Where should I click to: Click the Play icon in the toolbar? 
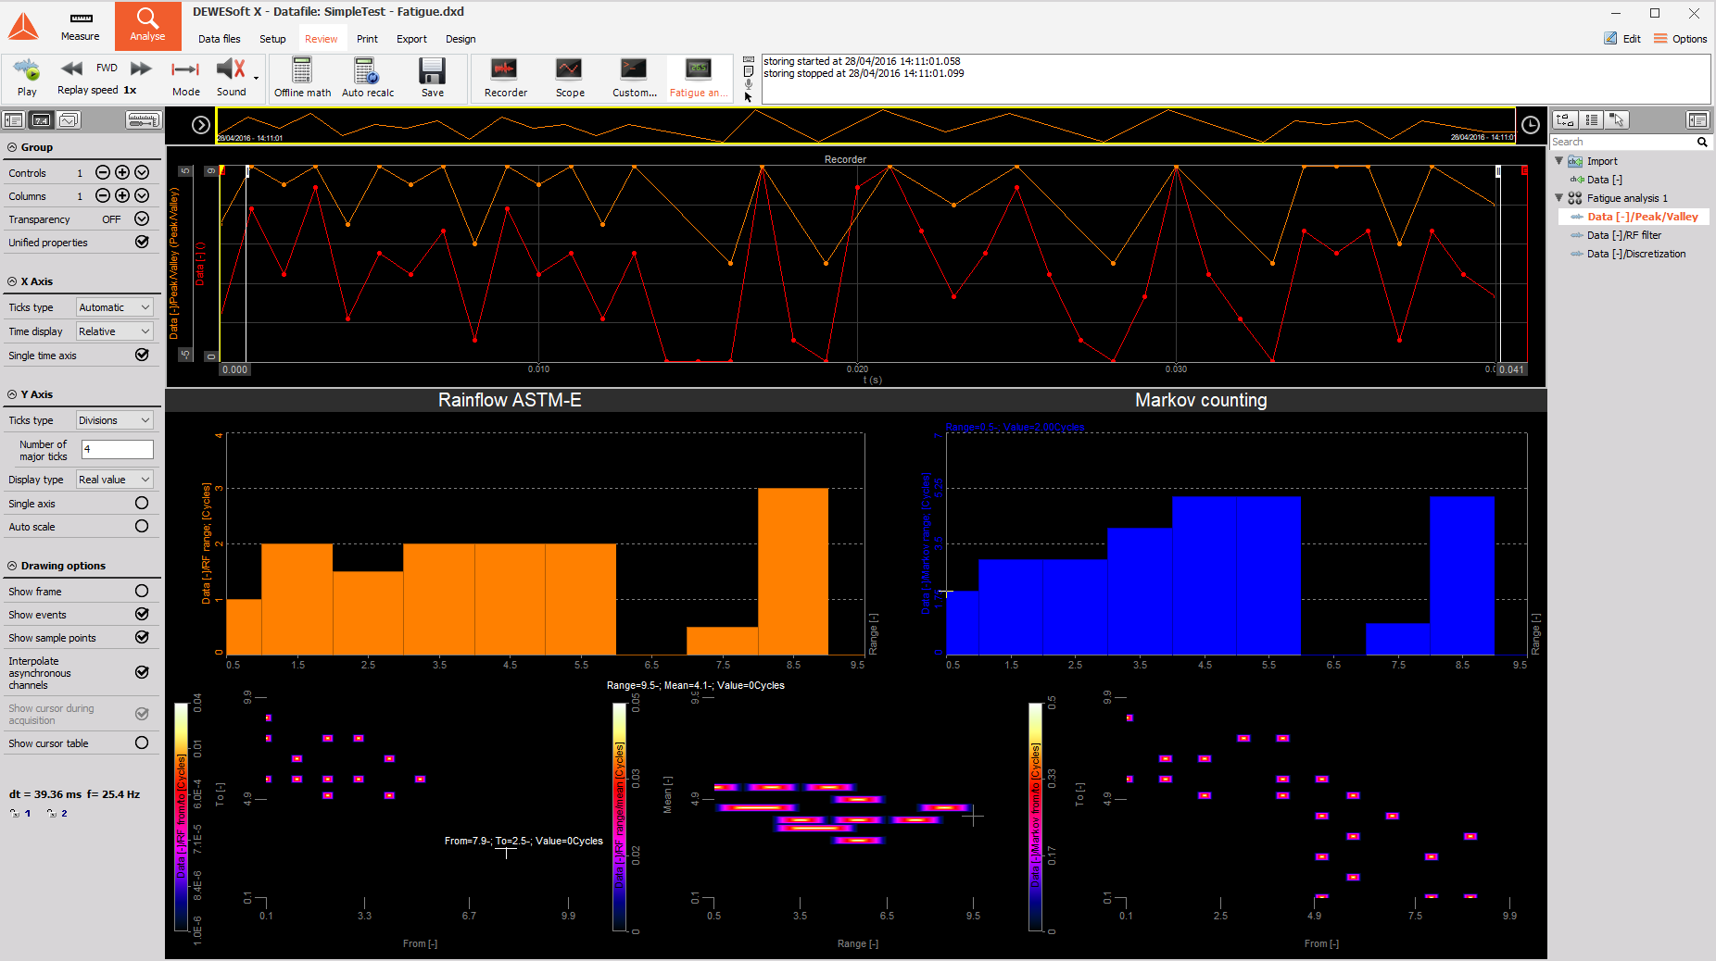click(27, 70)
